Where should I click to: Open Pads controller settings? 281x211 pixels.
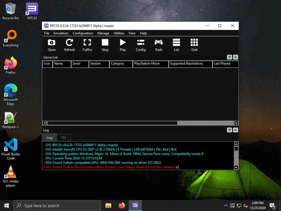point(159,45)
